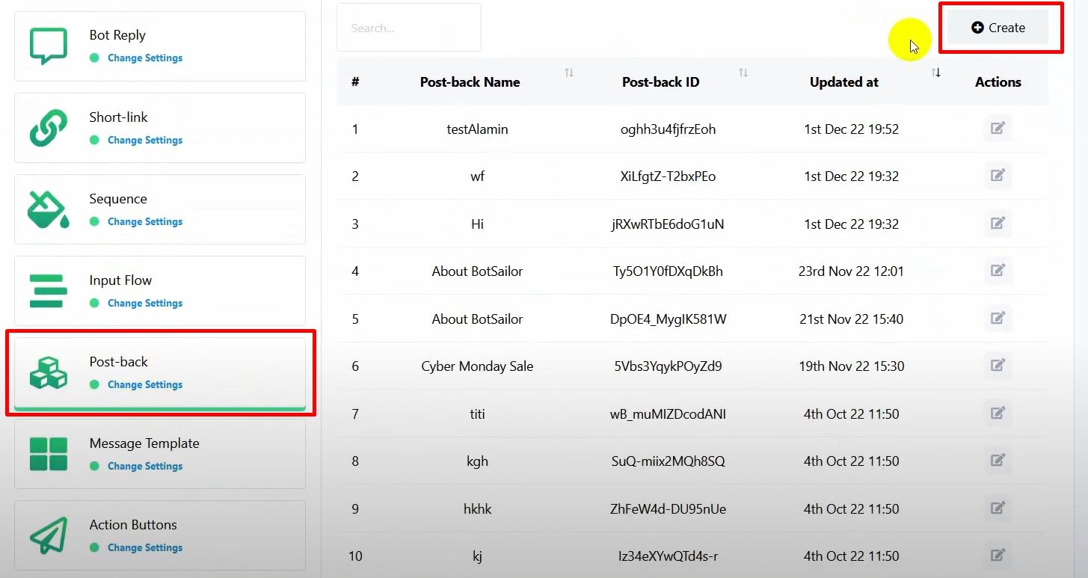
Task: Open edit for the titi post-back
Action: (998, 413)
